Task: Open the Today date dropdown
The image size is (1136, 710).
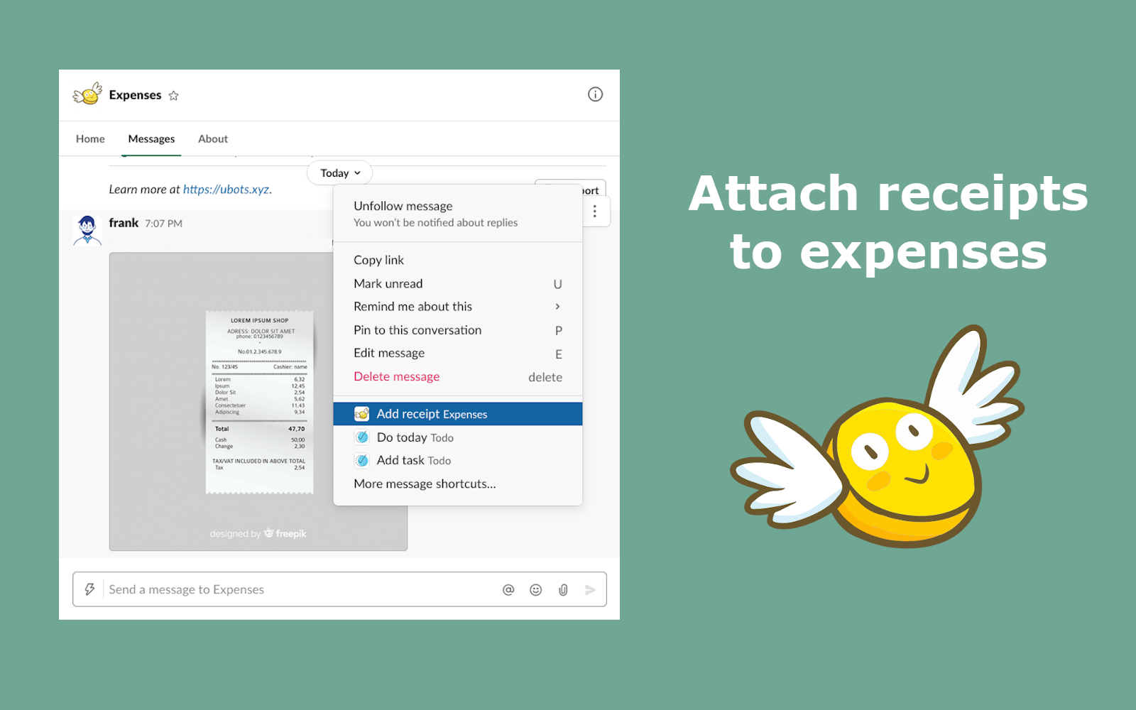Action: (x=340, y=173)
